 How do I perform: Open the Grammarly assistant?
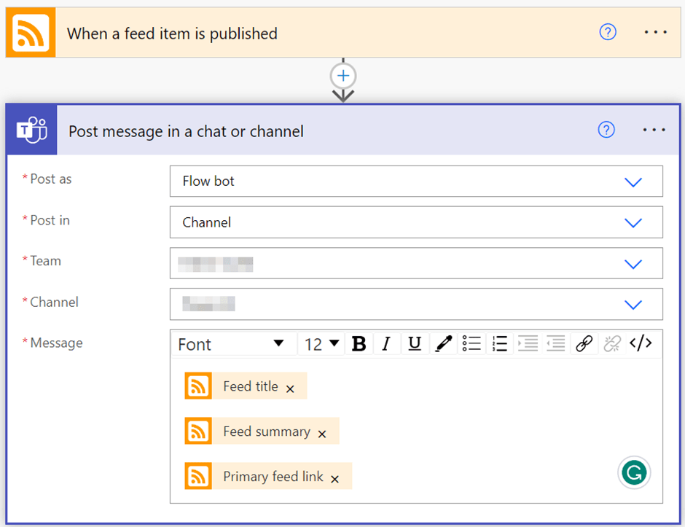point(634,472)
